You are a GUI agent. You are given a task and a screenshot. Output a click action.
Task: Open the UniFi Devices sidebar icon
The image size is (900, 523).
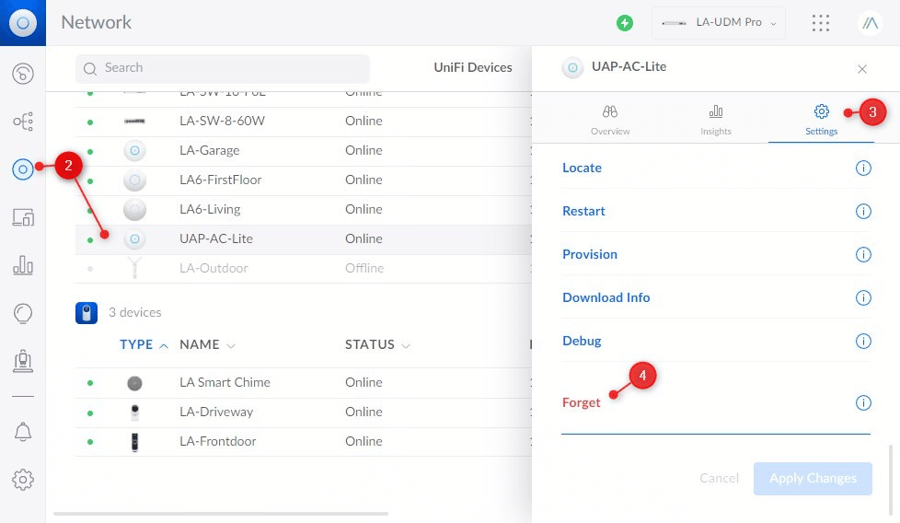tap(23, 169)
